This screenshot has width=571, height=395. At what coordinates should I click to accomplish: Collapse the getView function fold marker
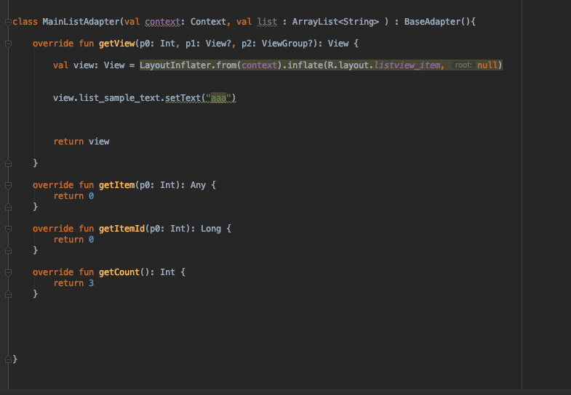point(8,44)
